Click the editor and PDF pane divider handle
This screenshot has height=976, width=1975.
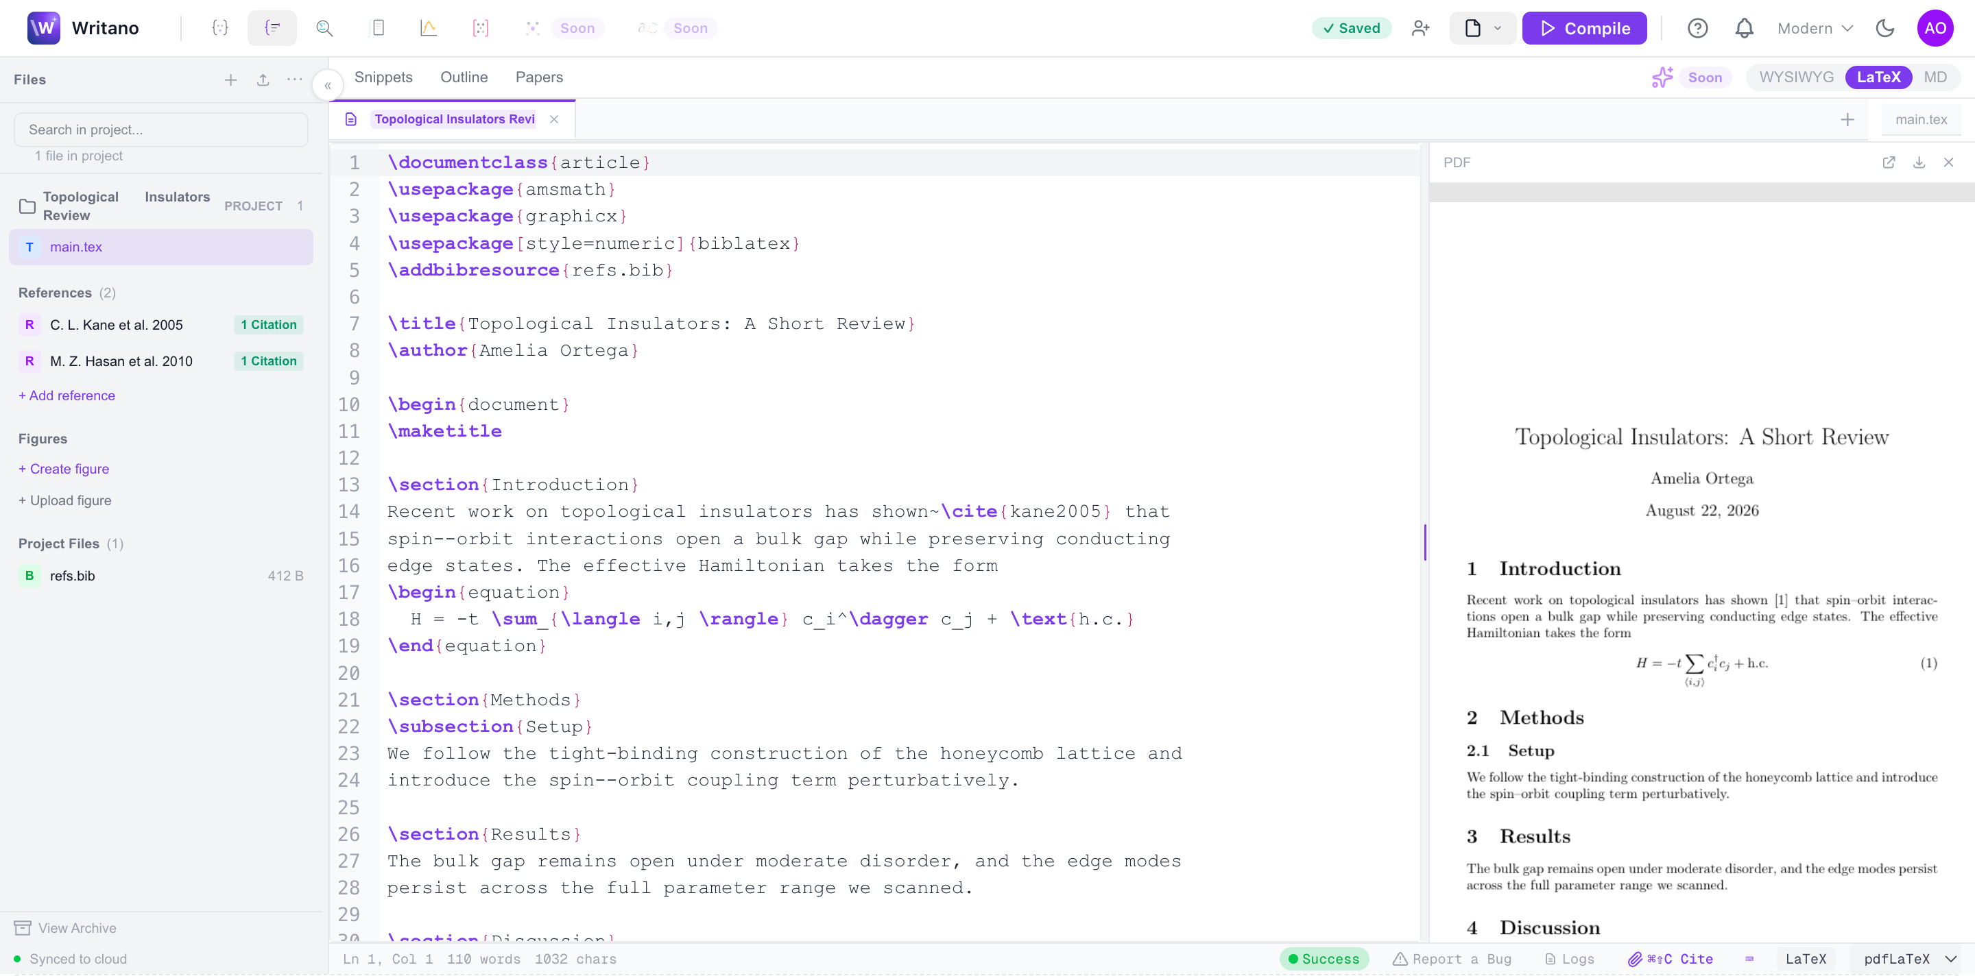[1425, 542]
